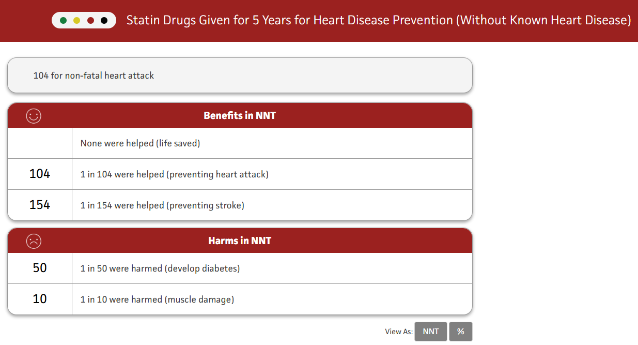Screen dimensions: 638x345
Task: Click the Benefits in NNT header
Action: coord(240,115)
